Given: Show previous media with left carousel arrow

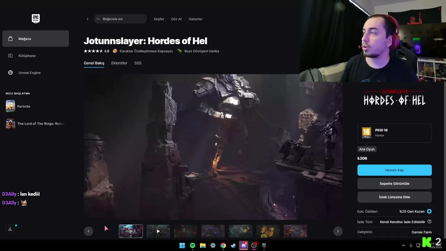Looking at the screenshot, I should 89,231.
